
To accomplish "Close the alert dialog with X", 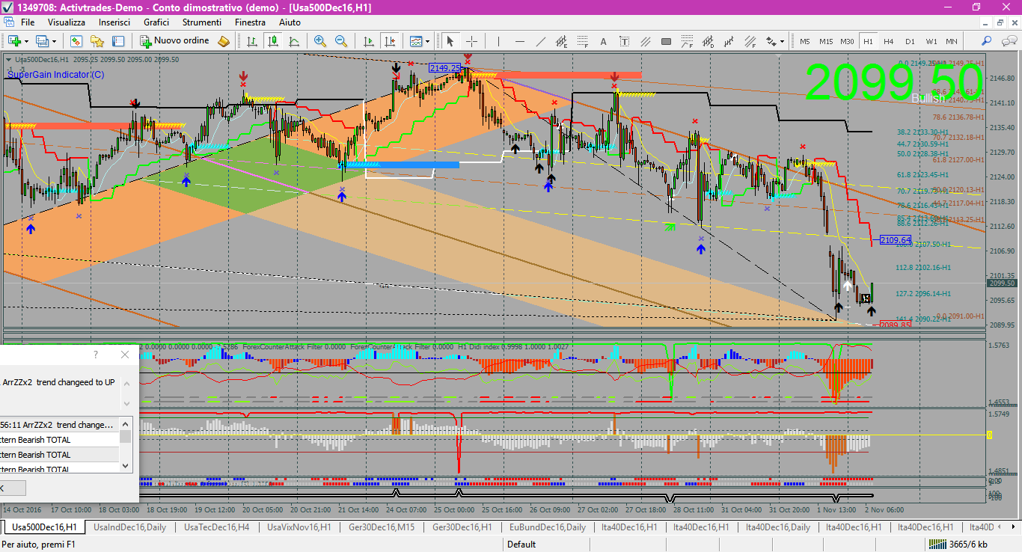I will click(125, 355).
